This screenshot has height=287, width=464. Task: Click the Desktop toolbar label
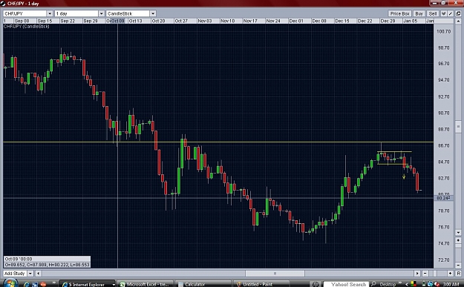coord(388,284)
